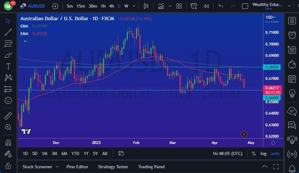Collapse the bottom panel chevron
Screen dimensions: 299x173
(265, 167)
